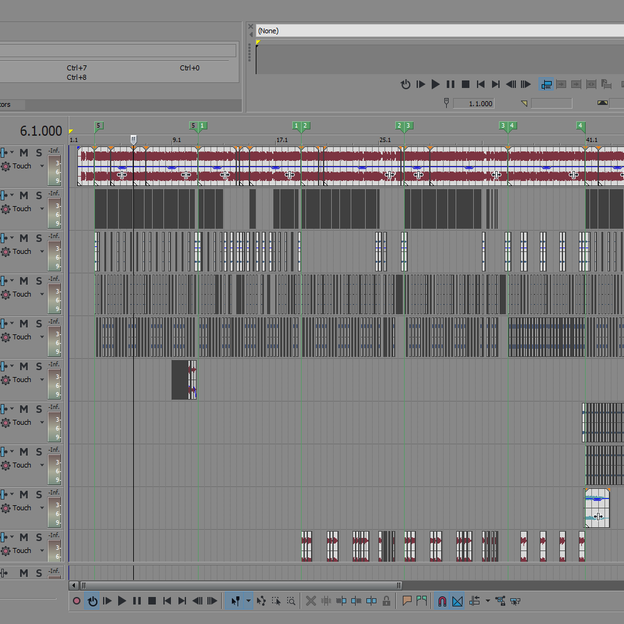This screenshot has width=624, height=624.
Task: Close the Trimmer panel with its X
Action: pos(251,26)
